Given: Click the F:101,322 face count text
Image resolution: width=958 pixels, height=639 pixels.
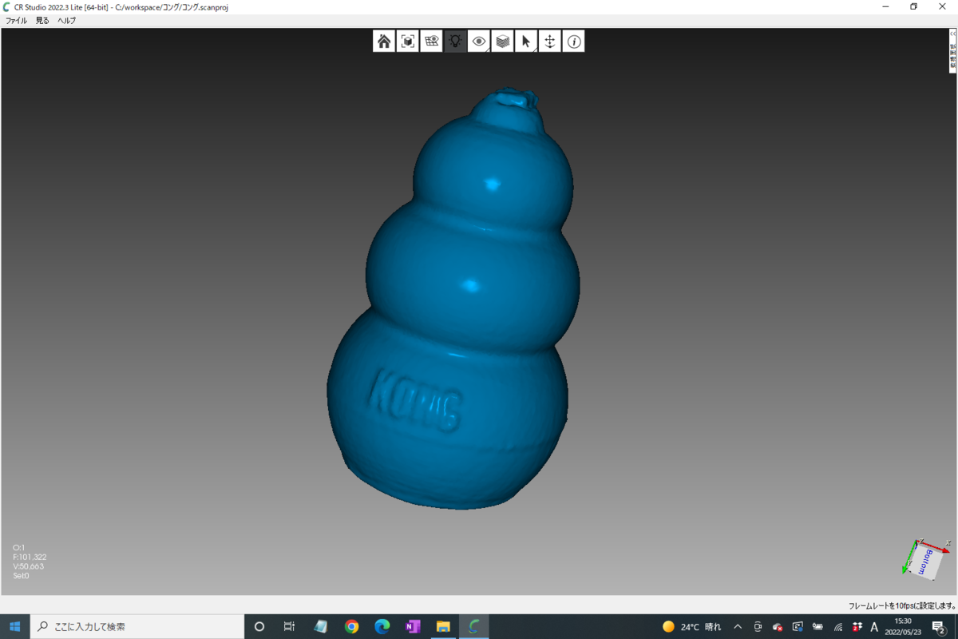Looking at the screenshot, I should coord(30,557).
